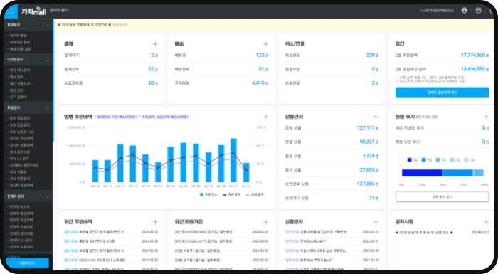Collapse the 판매자 관리 sidebar section chevron
Screen dimensions: 498x274
click(x=48, y=196)
